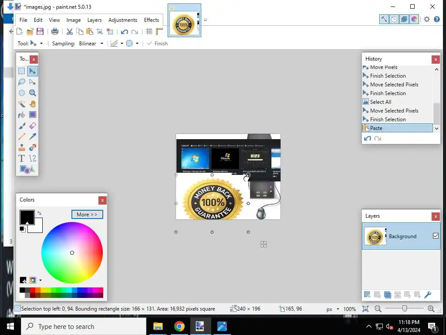Select the Clone Stamp tool
Image resolution: width=446 pixels, height=335 pixels.
pyautogui.click(x=22, y=147)
